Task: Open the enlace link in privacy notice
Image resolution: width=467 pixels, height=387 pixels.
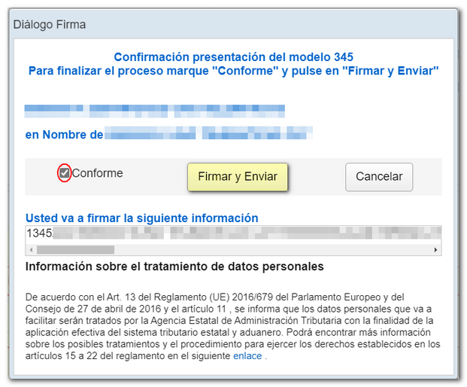Action: tap(247, 356)
